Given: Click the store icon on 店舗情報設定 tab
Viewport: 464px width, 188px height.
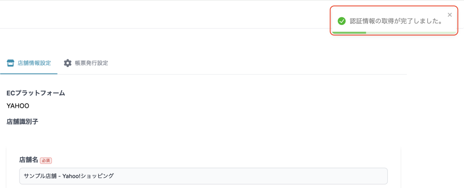Looking at the screenshot, I should tap(11, 63).
